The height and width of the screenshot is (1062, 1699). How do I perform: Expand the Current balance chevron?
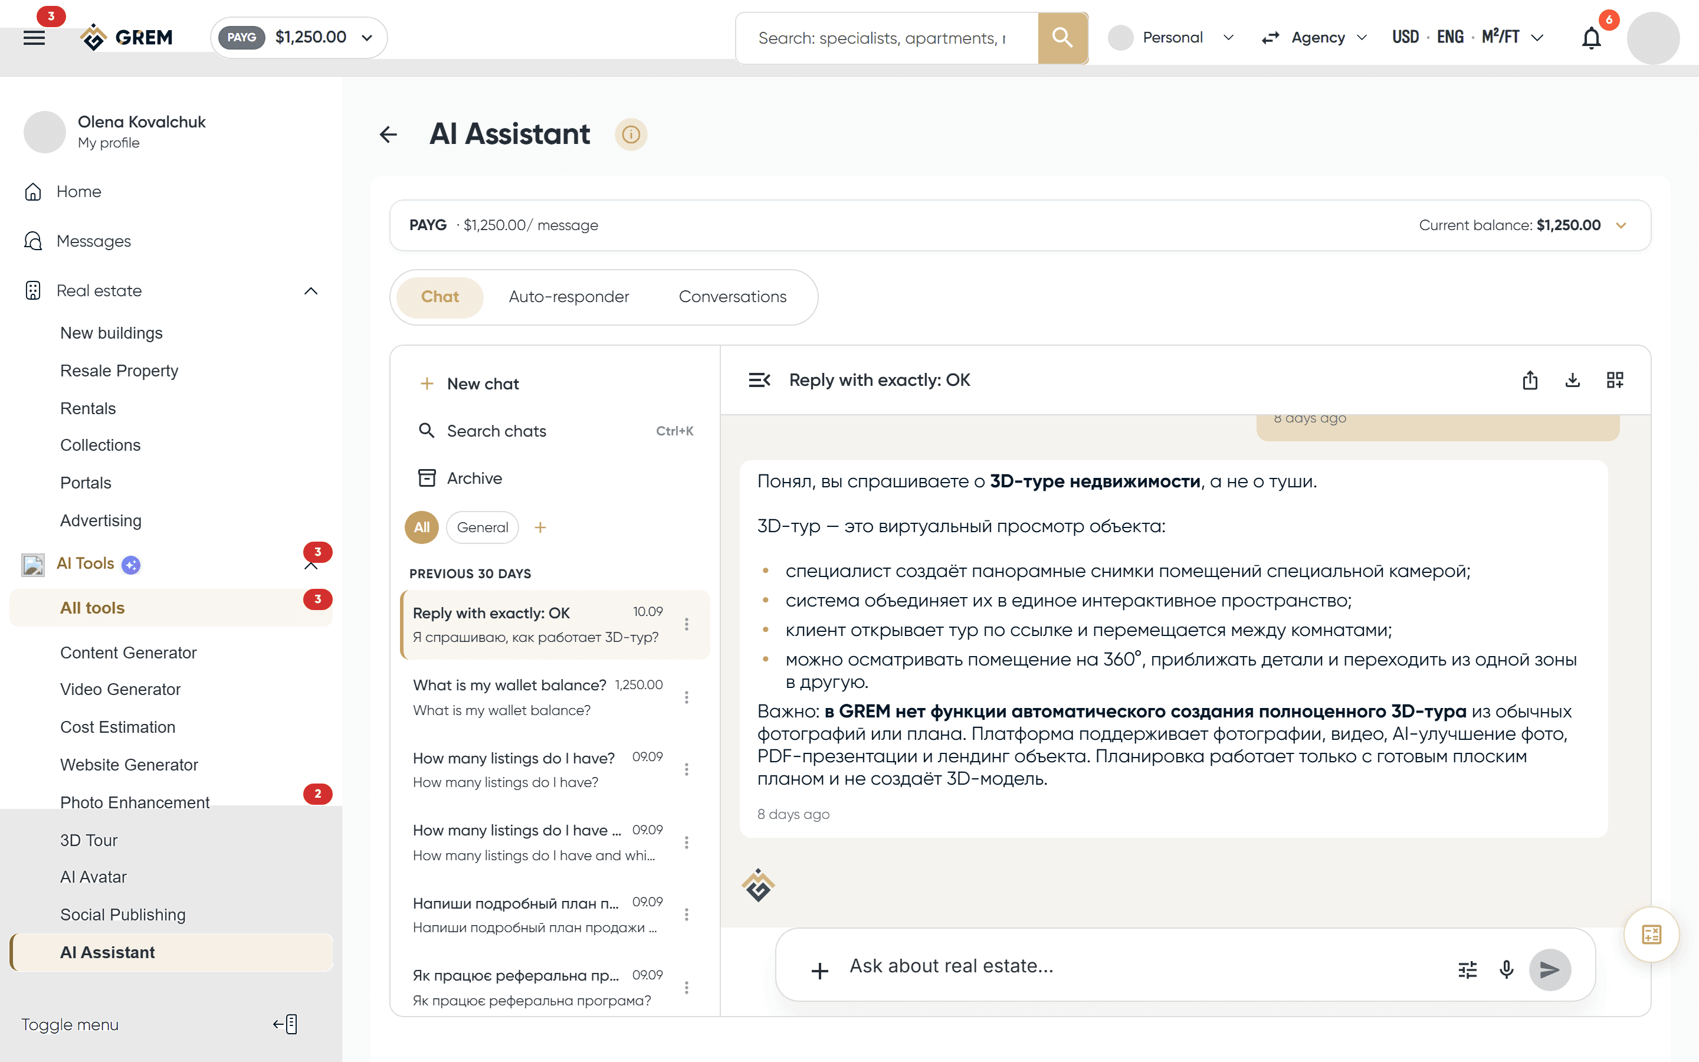[1621, 225]
